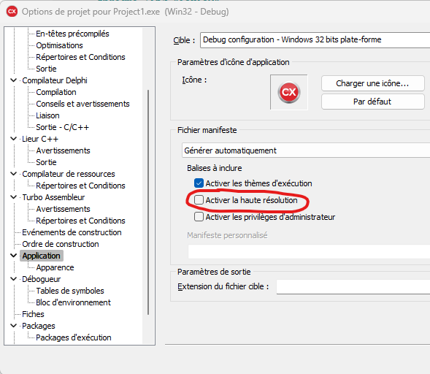Collapse the Débogueur tree chevron
Screen dimensions: 430x374
[x=13, y=279]
